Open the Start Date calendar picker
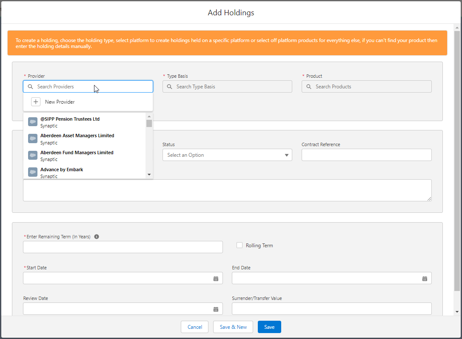Screen dimensions: 462x339 click(216, 279)
